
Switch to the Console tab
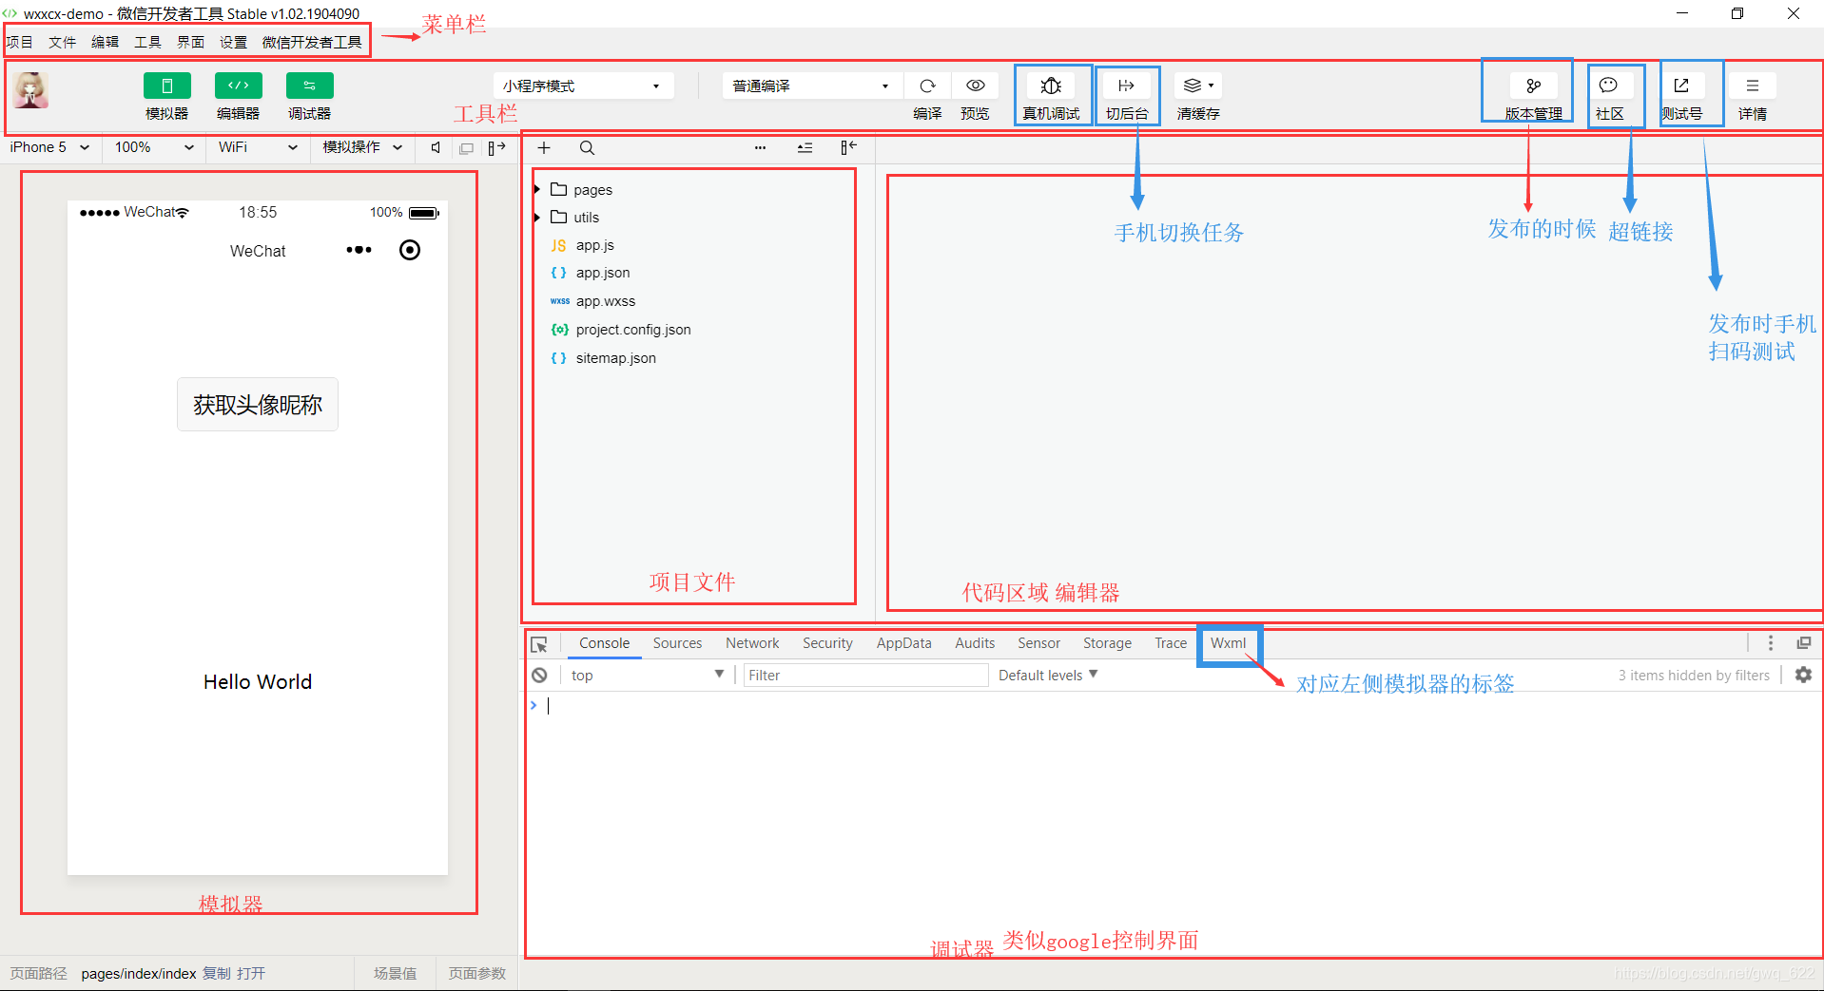click(x=604, y=643)
